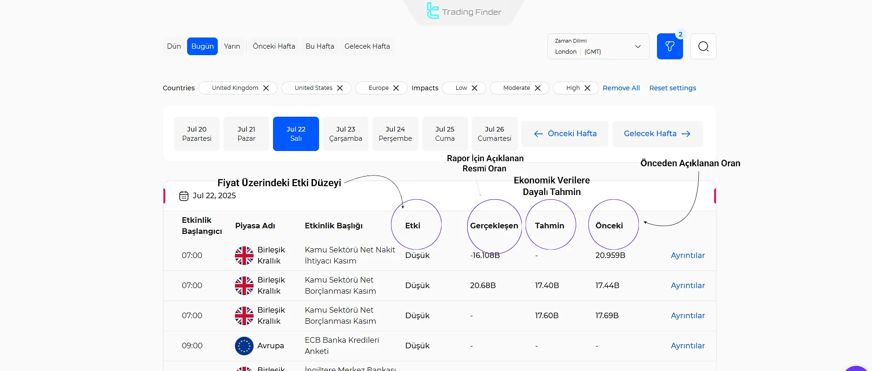Select the Bugün tab
Image resolution: width=872 pixels, height=371 pixels.
(202, 46)
